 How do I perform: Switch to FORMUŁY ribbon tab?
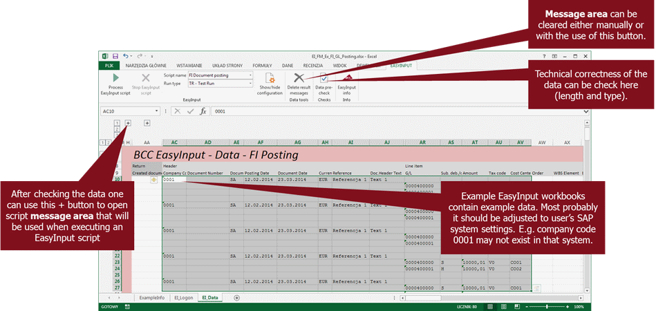[262, 66]
